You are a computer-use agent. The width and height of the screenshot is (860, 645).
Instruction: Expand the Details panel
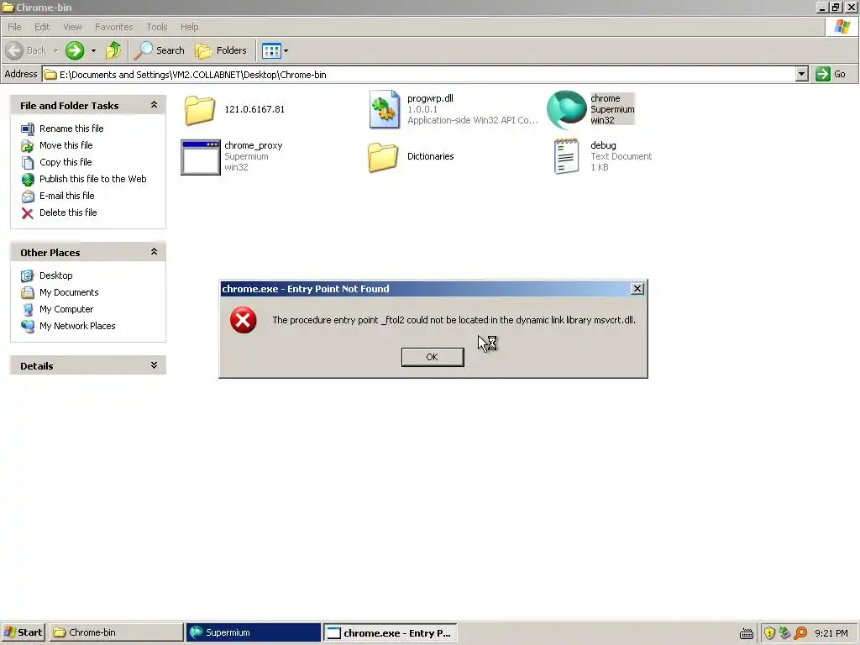(x=155, y=365)
